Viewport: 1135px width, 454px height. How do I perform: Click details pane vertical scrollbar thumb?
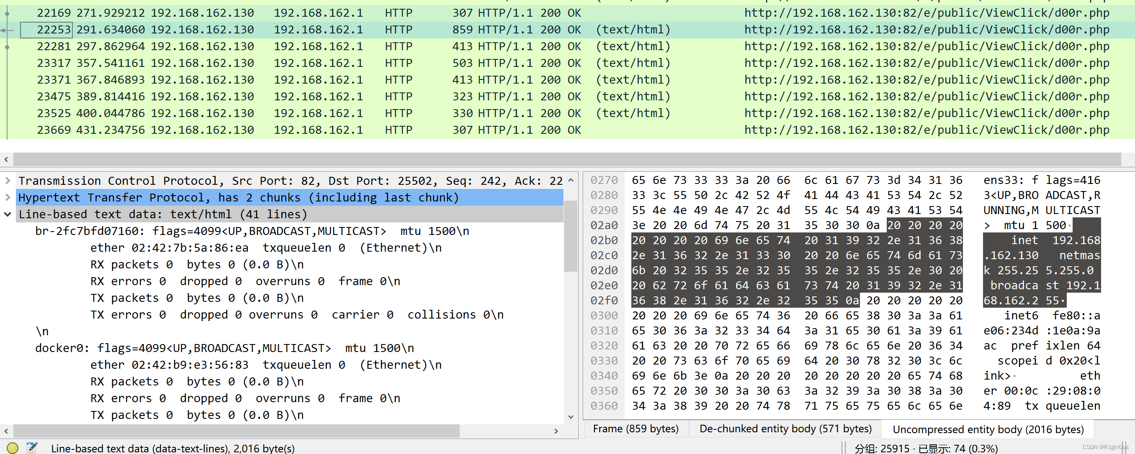pos(571,236)
